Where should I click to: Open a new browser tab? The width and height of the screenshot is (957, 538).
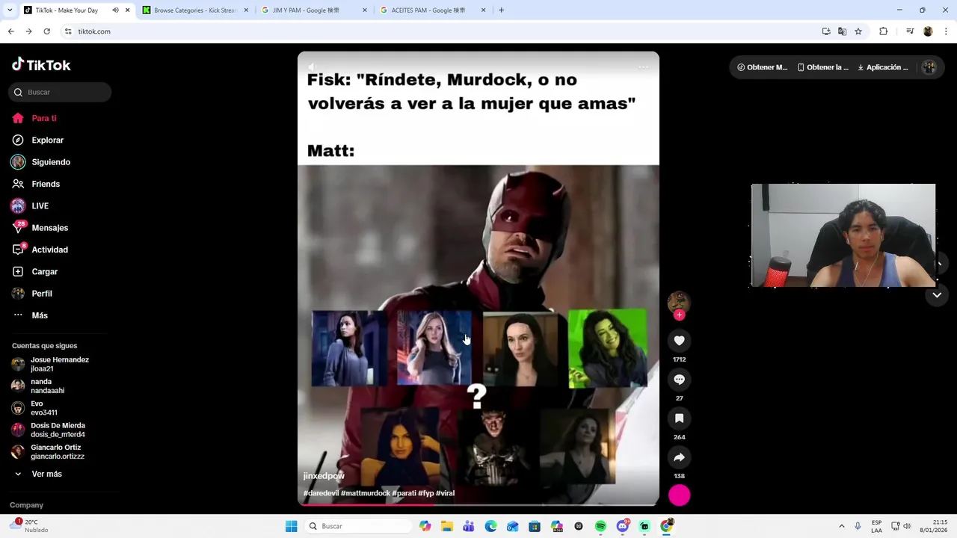501,10
